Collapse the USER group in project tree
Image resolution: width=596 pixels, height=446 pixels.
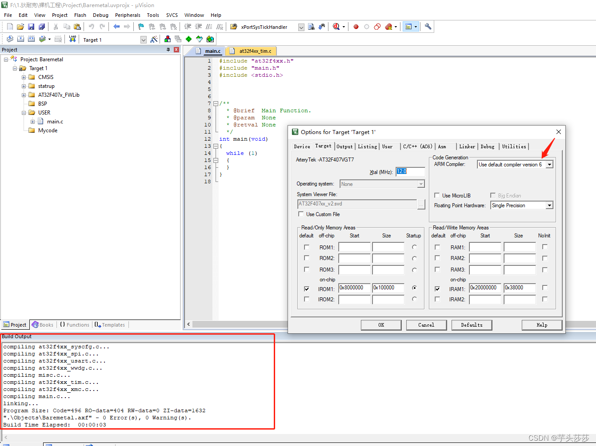click(x=24, y=113)
